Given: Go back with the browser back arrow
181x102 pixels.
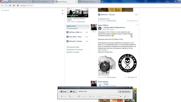Looking at the screenshot, I should tap(3, 5).
